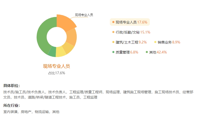The image size is (197, 115).
Task: Click the green 其他 legend dot
Action: point(147,52)
